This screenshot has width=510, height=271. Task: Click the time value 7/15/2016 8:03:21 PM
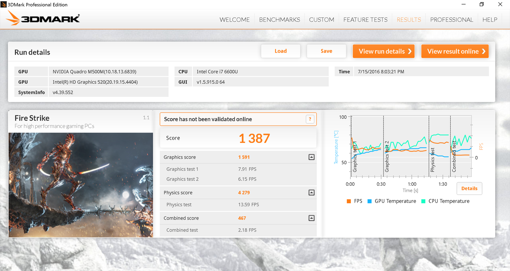(x=421, y=71)
